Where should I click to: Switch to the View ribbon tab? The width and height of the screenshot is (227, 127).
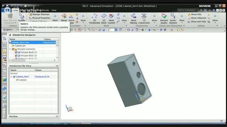pos(54,10)
